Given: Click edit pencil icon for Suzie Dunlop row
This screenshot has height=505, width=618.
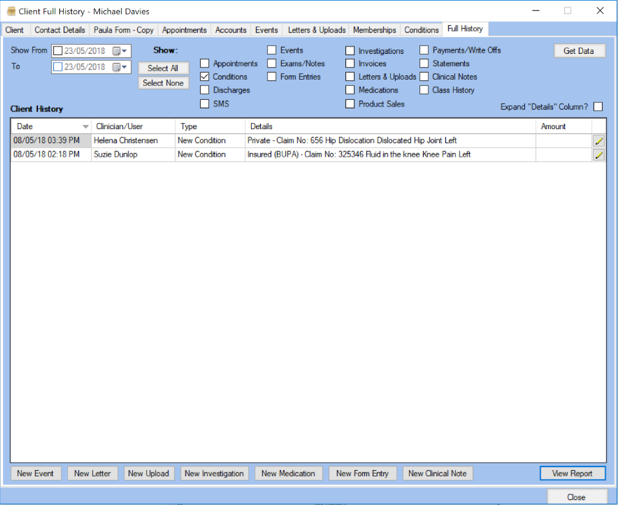Looking at the screenshot, I should pyautogui.click(x=598, y=155).
